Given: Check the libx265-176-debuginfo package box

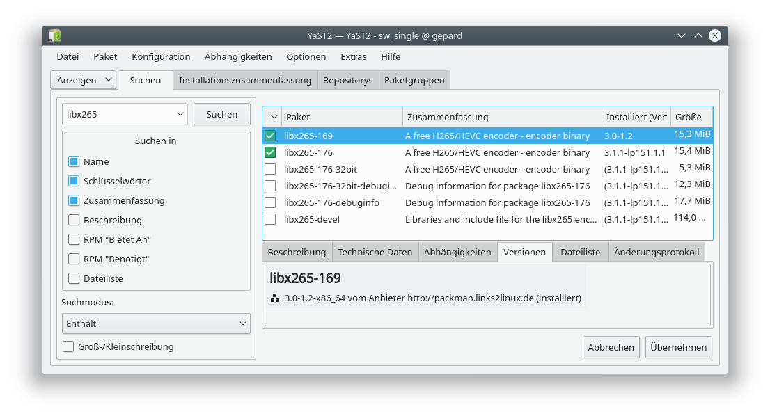Looking at the screenshot, I should [x=270, y=202].
